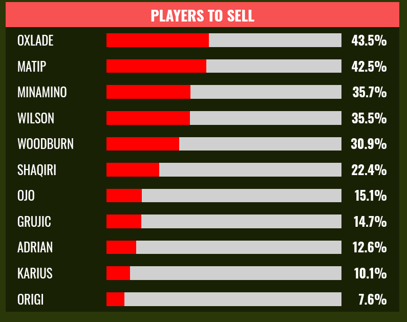Click the PLAYERS TO SELL header

coord(202,15)
